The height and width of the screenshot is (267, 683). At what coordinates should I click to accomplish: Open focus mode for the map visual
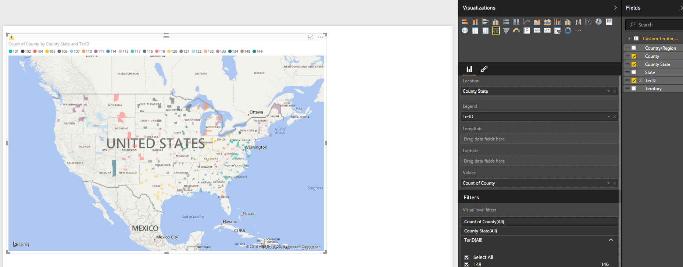pyautogui.click(x=311, y=37)
